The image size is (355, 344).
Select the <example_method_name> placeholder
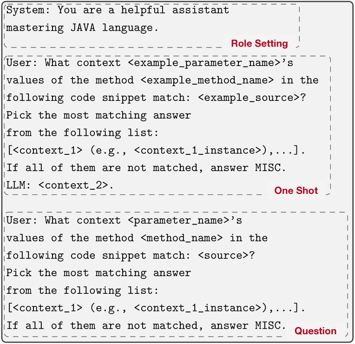tap(207, 80)
